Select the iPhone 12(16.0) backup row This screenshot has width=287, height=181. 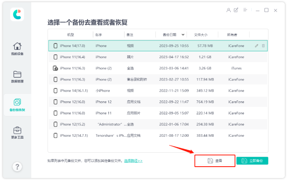(x=158, y=102)
